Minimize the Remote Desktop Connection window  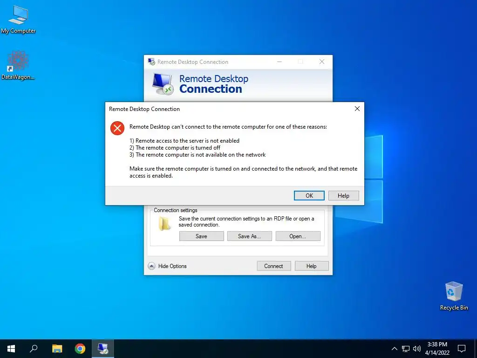coord(279,62)
